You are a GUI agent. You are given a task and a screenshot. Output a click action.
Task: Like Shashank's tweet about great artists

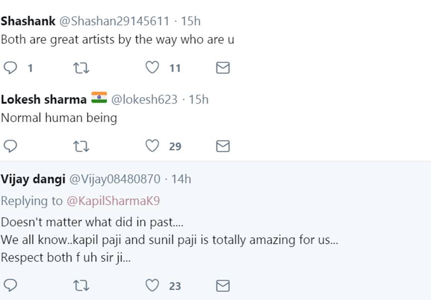pyautogui.click(x=152, y=67)
